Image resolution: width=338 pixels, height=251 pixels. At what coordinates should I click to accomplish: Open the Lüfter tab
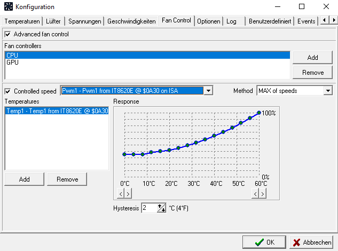coord(53,21)
